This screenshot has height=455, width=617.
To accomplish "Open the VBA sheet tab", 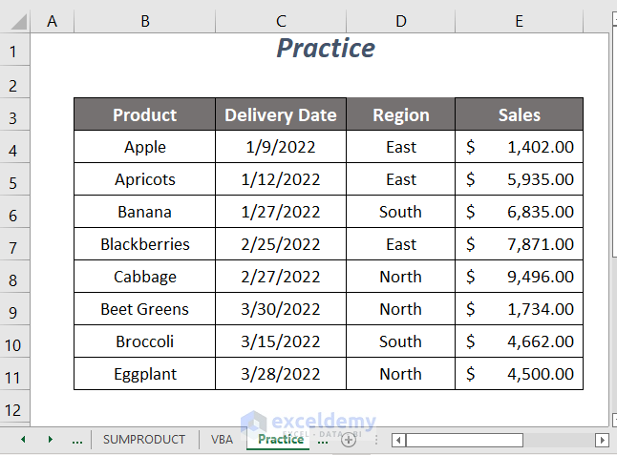I will pyautogui.click(x=222, y=440).
